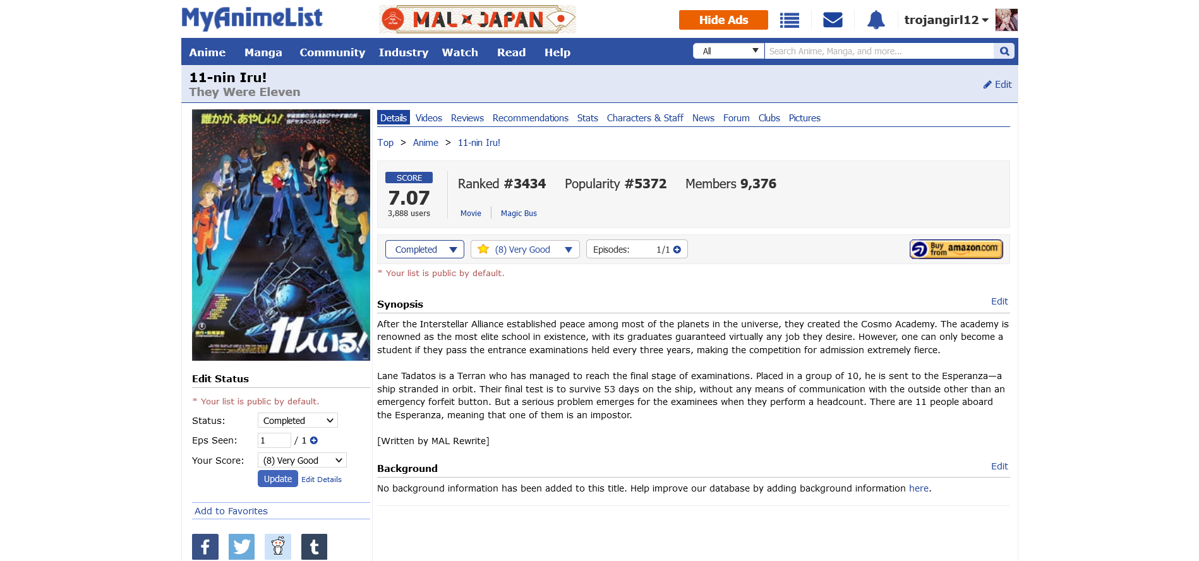The image size is (1199, 561).
Task: Increment episodes with plus icon beside 1/1
Action: [677, 250]
